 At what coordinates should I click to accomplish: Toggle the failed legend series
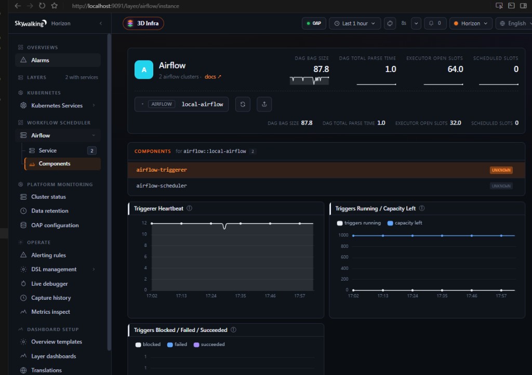pos(177,344)
